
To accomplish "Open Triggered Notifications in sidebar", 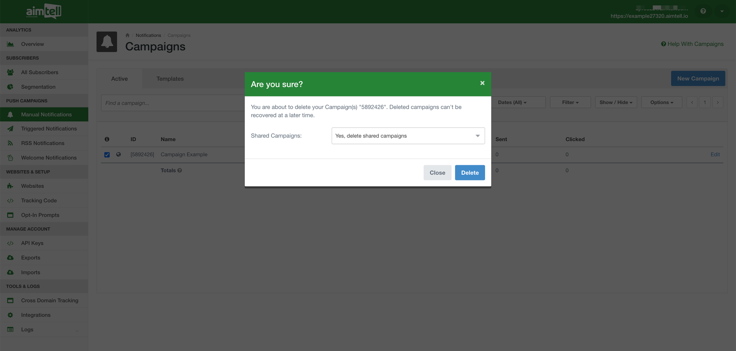I will coord(49,128).
